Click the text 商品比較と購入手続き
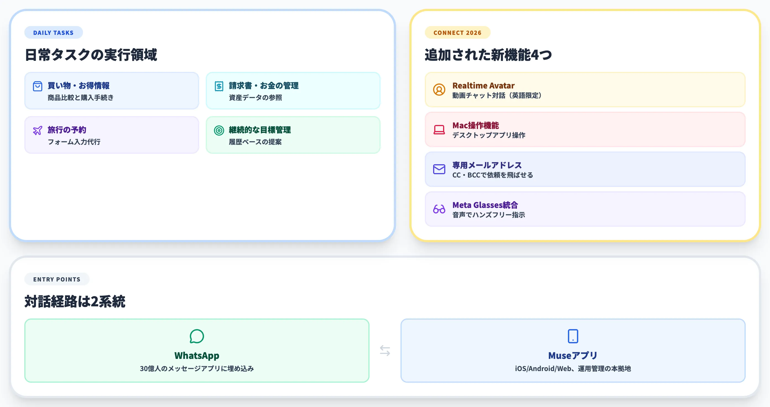The width and height of the screenshot is (770, 407). click(81, 98)
